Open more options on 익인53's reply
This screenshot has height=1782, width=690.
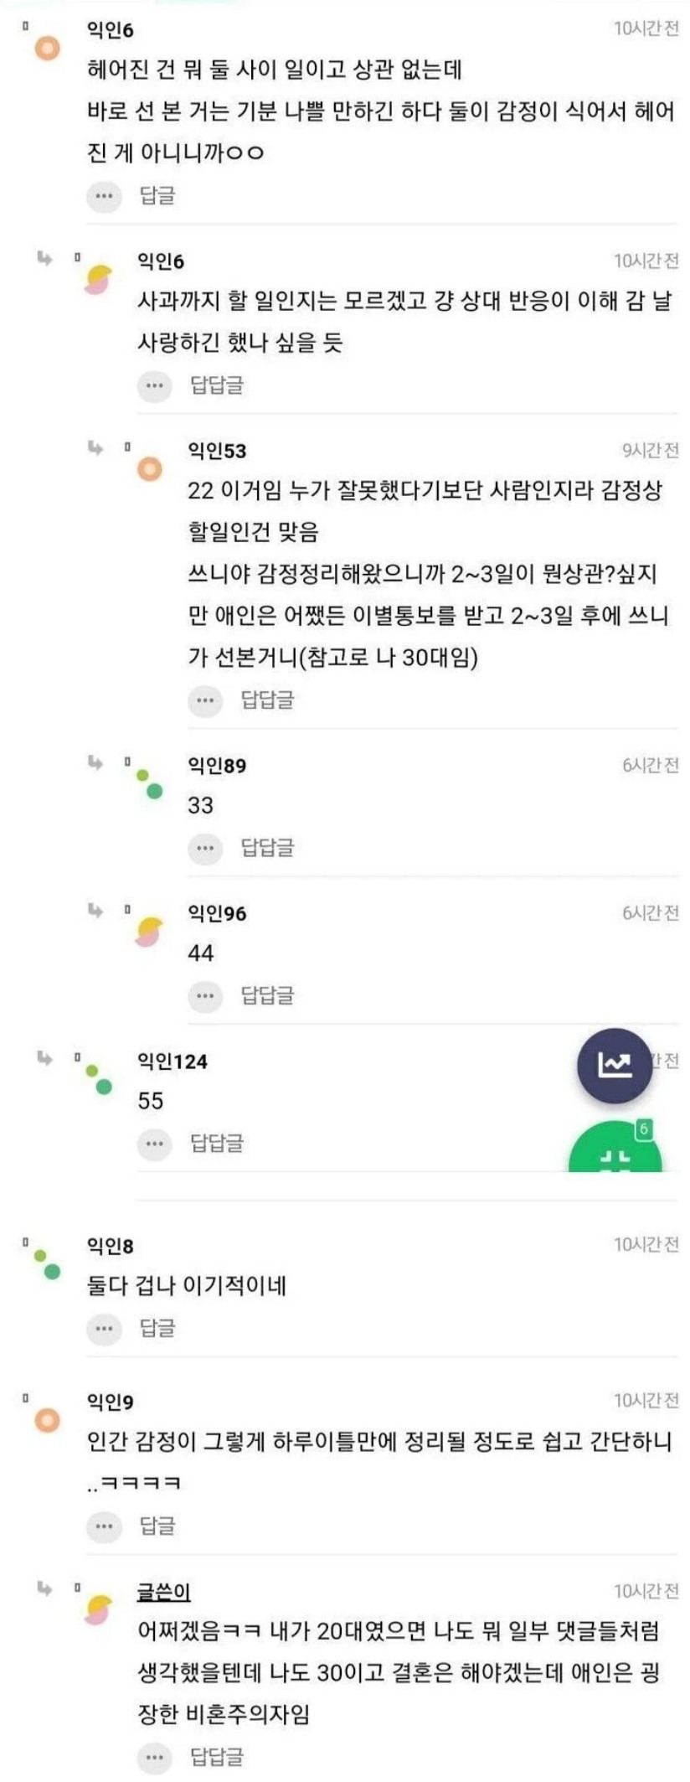click(205, 700)
